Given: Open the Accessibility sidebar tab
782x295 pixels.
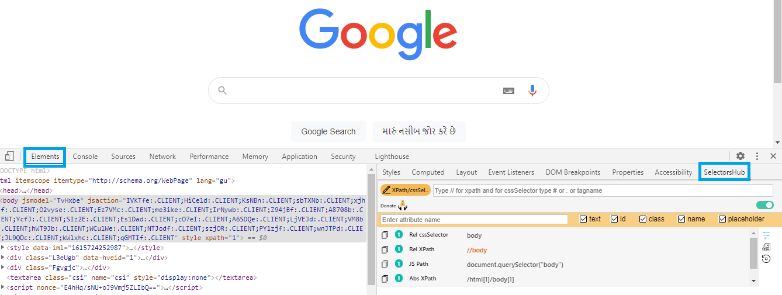Looking at the screenshot, I should pos(673,172).
